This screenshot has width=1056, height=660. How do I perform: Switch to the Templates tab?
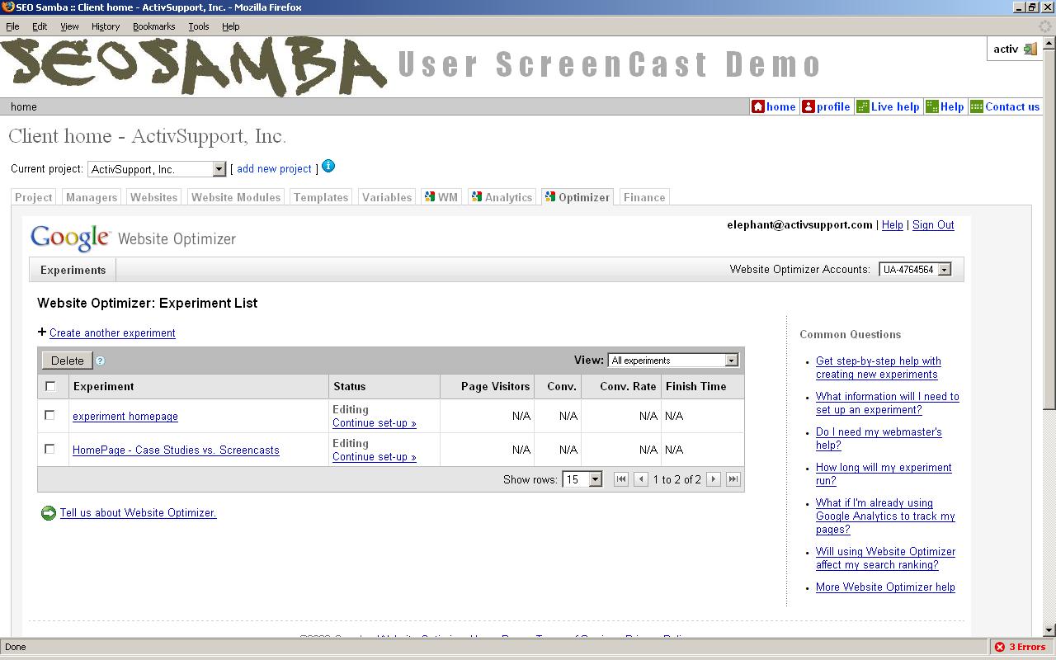321,197
